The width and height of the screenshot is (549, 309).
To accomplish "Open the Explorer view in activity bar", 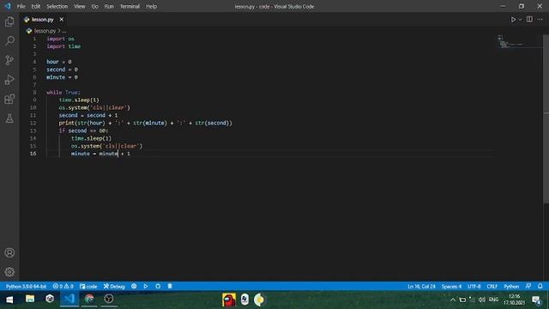I will (x=9, y=21).
